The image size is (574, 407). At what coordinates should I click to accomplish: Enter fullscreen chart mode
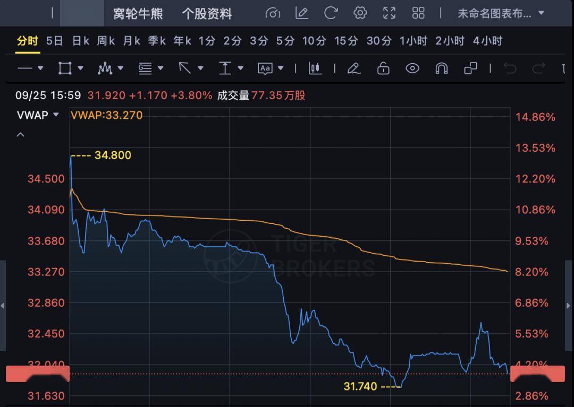coord(389,13)
